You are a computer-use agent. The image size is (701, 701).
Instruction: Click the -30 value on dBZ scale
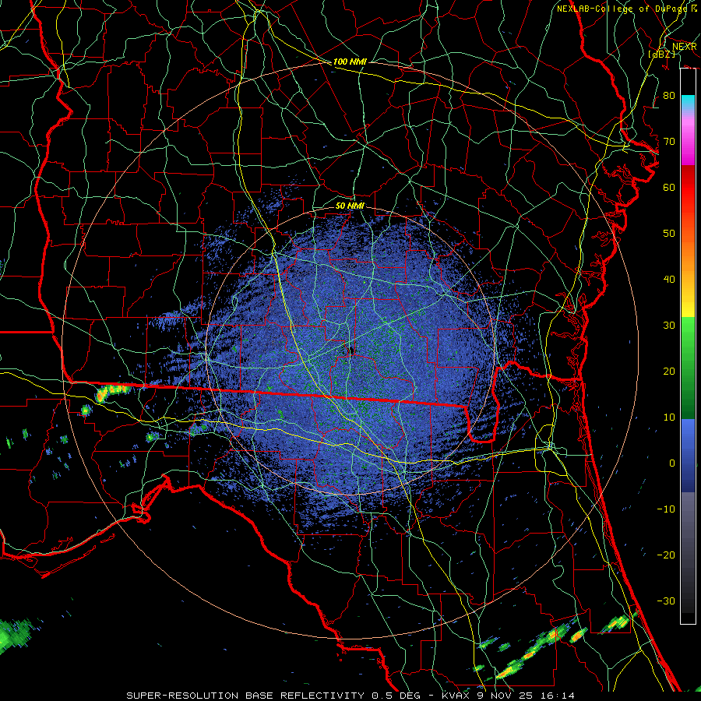pos(666,601)
